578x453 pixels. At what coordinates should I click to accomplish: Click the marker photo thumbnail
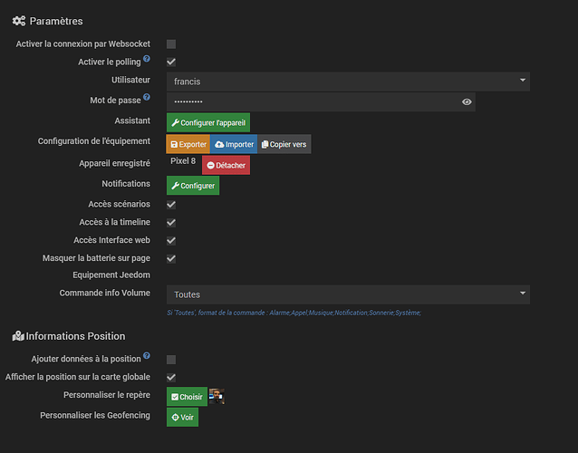click(x=217, y=396)
